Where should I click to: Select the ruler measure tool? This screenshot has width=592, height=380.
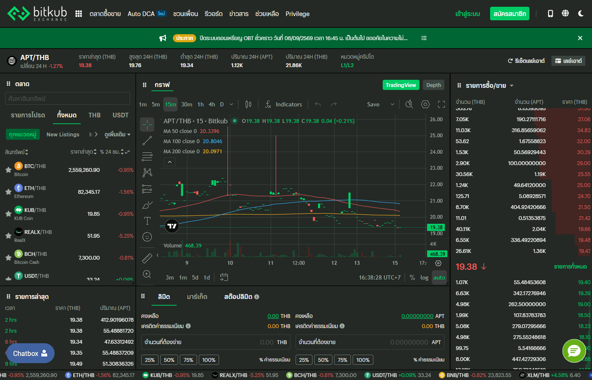click(147, 258)
